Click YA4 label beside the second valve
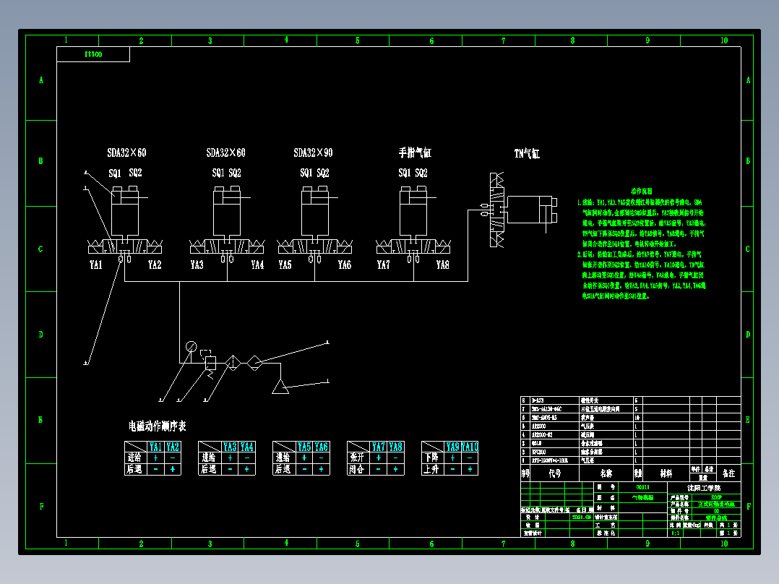The width and height of the screenshot is (779, 584). coord(257,265)
